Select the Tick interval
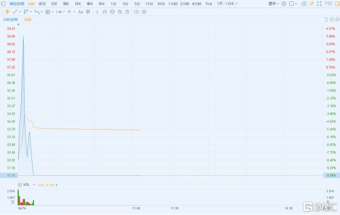 point(209,4)
